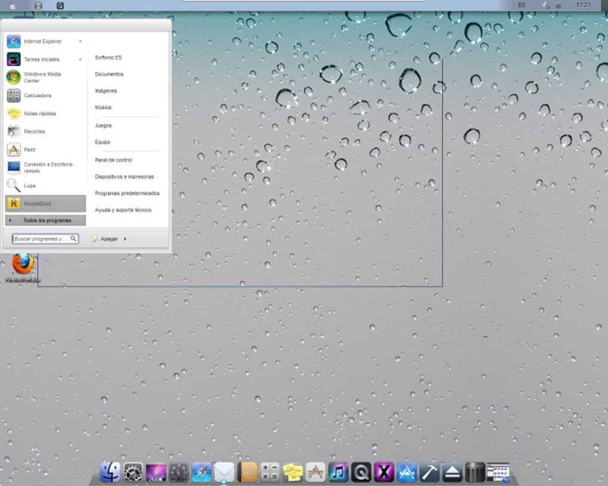Open the Trash can in the dock
Image resolution: width=608 pixels, height=486 pixels.
pos(475,472)
